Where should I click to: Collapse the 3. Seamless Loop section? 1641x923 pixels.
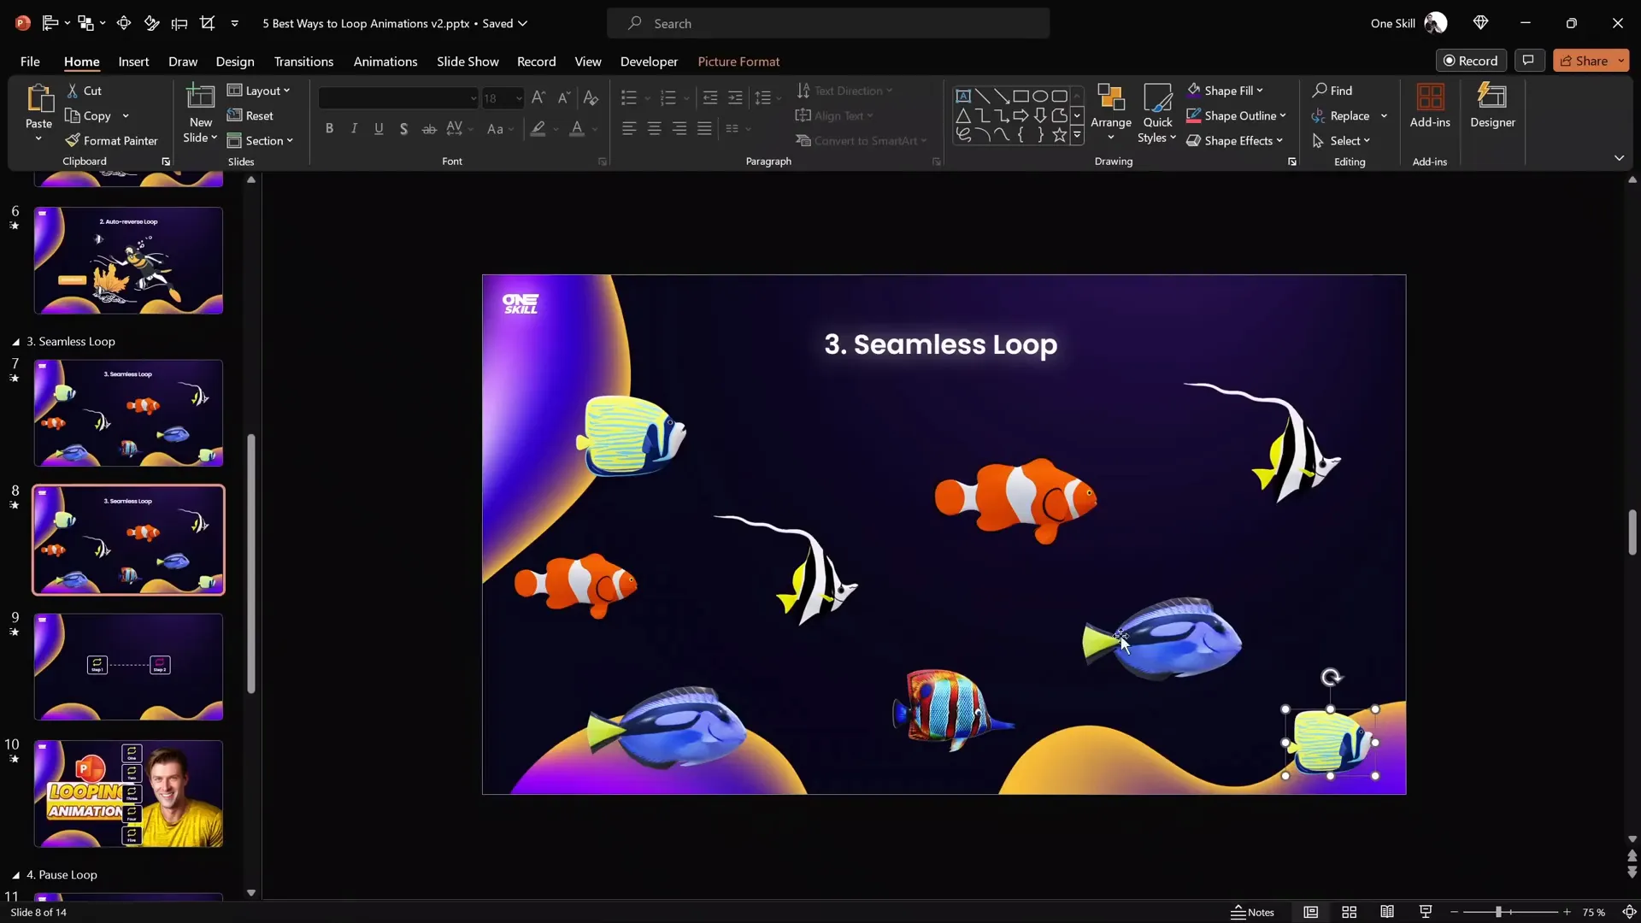pyautogui.click(x=15, y=342)
